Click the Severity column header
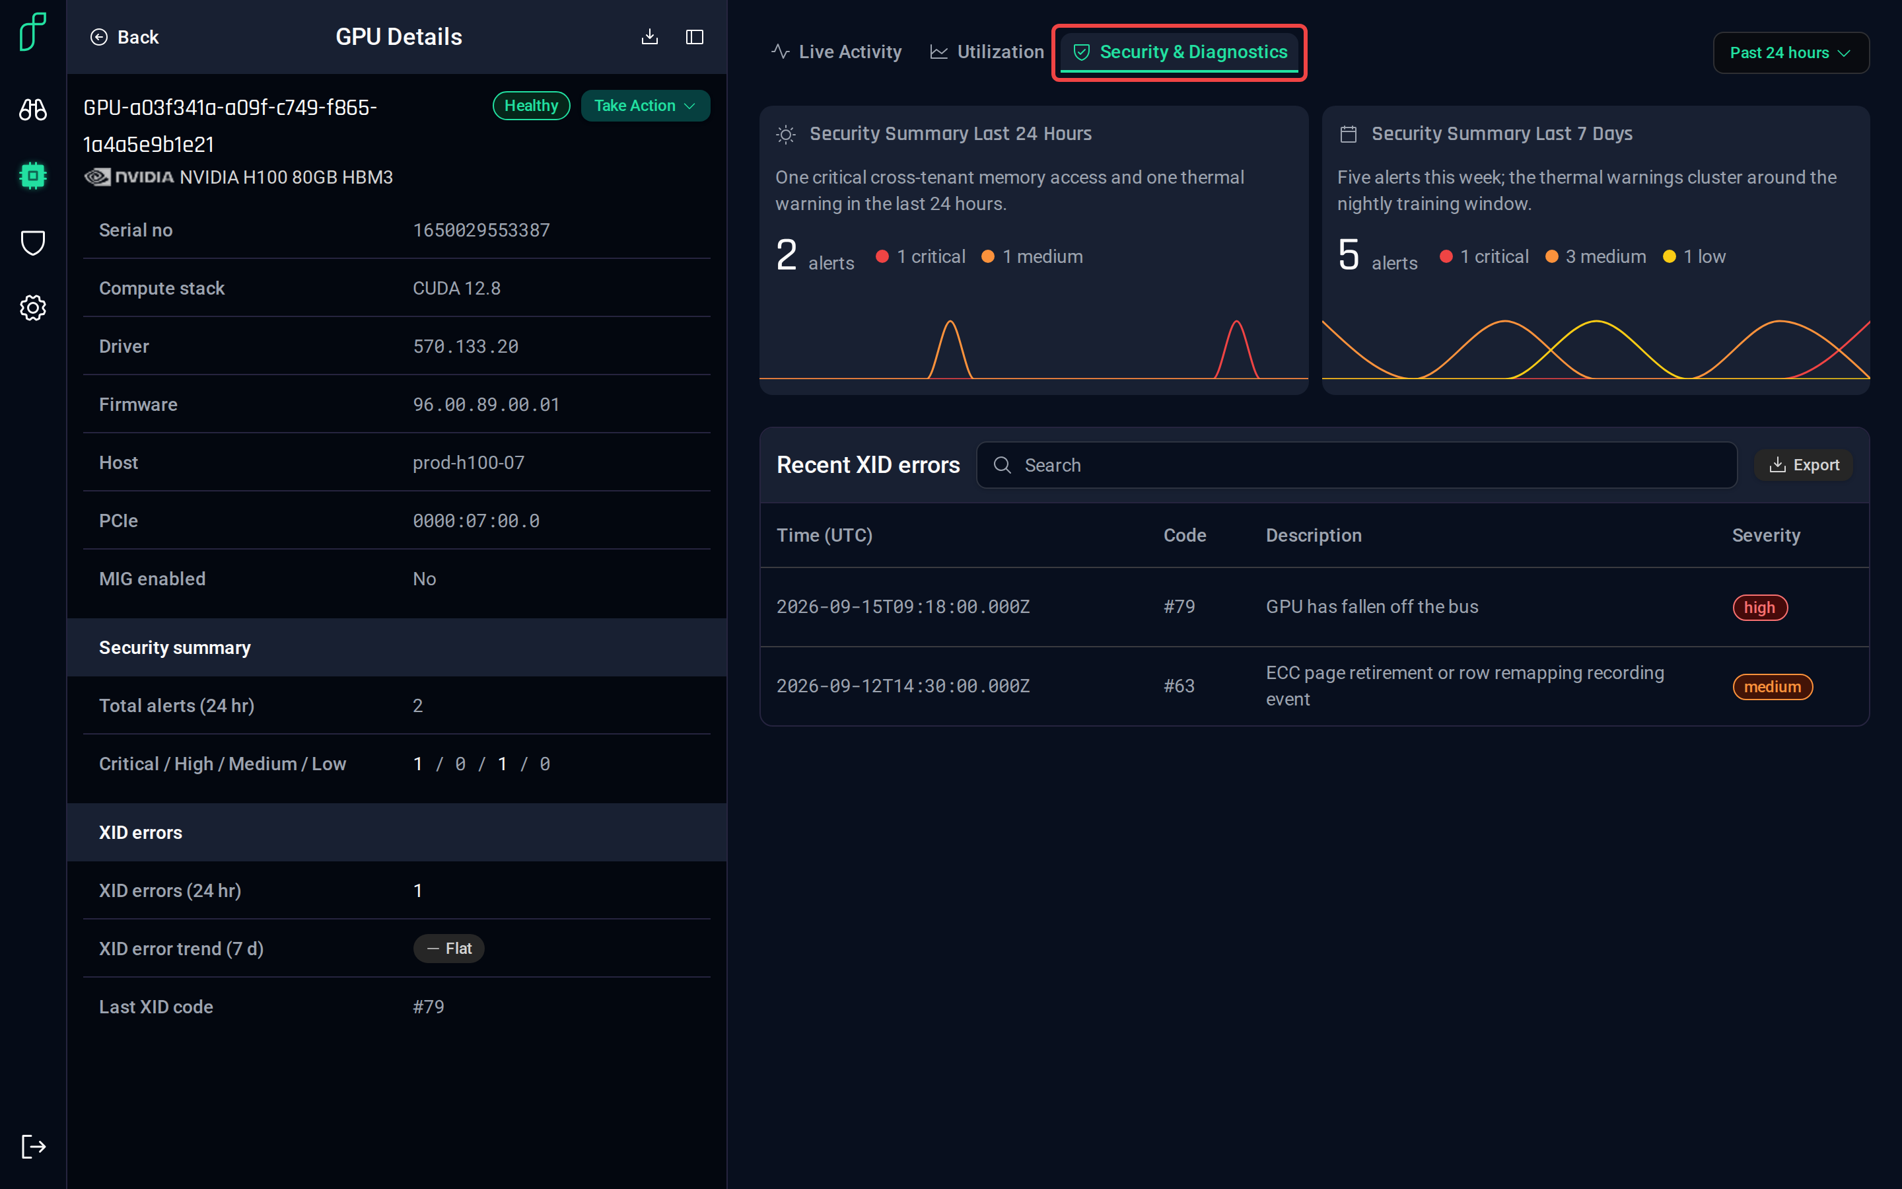 [x=1765, y=536]
